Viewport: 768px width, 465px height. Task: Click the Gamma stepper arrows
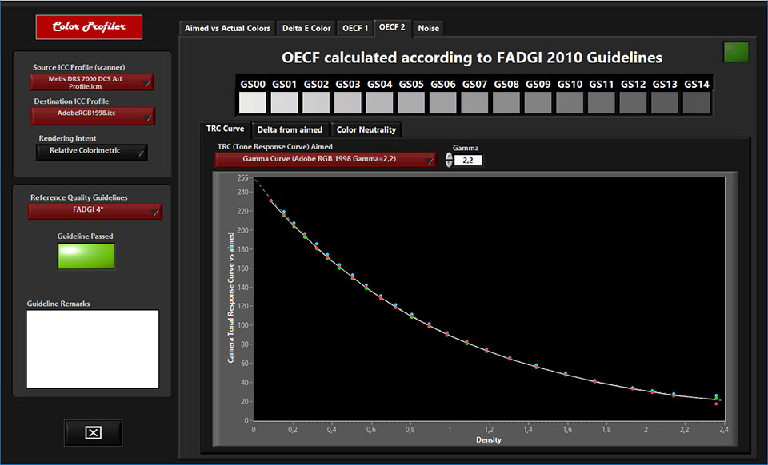[x=449, y=160]
